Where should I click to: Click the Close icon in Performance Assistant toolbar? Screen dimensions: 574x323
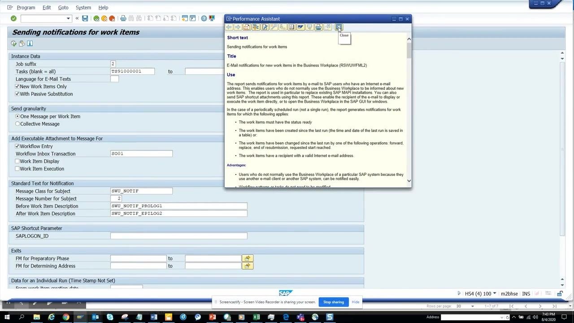[x=339, y=27]
